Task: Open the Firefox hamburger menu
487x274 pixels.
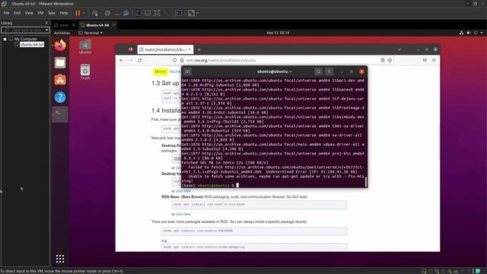Action: tap(434, 60)
